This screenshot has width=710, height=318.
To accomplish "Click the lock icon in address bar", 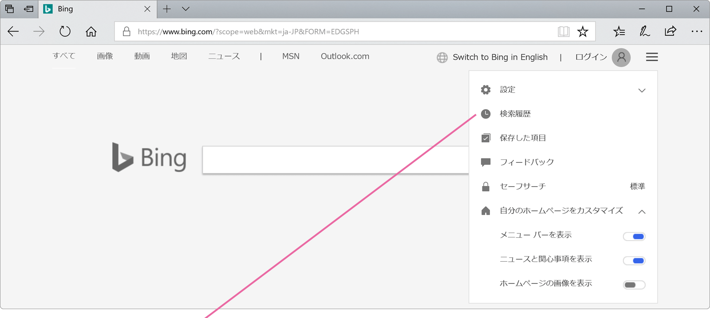I will 126,31.
